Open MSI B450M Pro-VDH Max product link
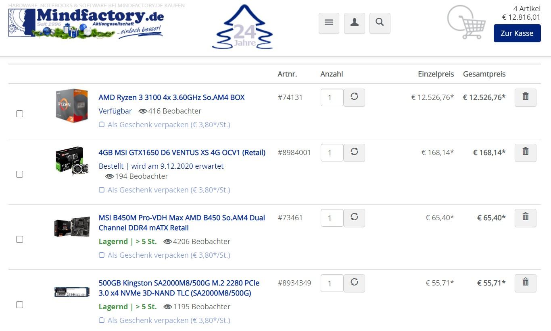 click(x=182, y=223)
